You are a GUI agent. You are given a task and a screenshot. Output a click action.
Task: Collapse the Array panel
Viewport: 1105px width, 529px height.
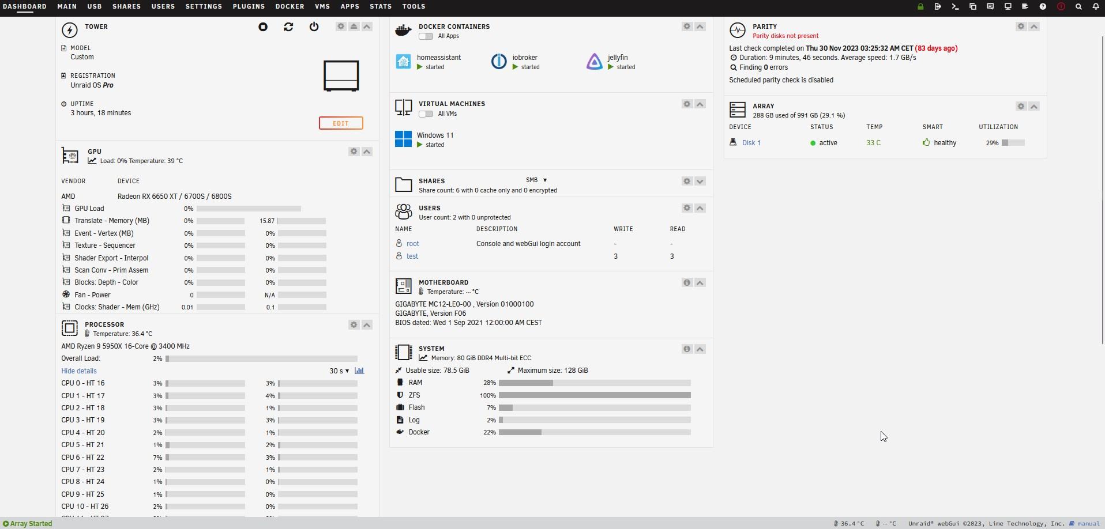[x=1034, y=107]
